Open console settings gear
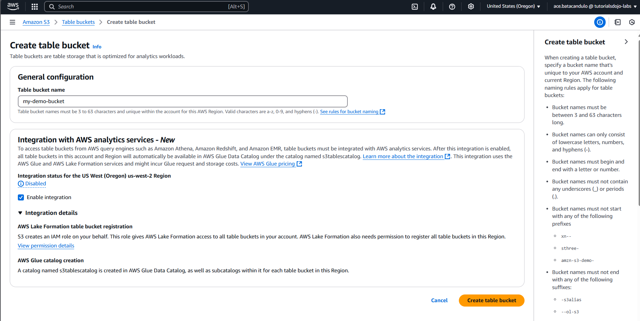 click(x=471, y=7)
